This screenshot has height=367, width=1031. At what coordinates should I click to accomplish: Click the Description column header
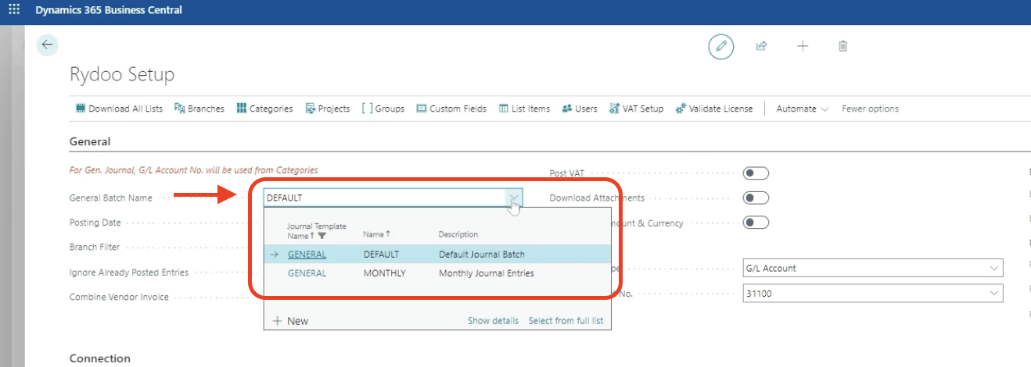tap(458, 234)
